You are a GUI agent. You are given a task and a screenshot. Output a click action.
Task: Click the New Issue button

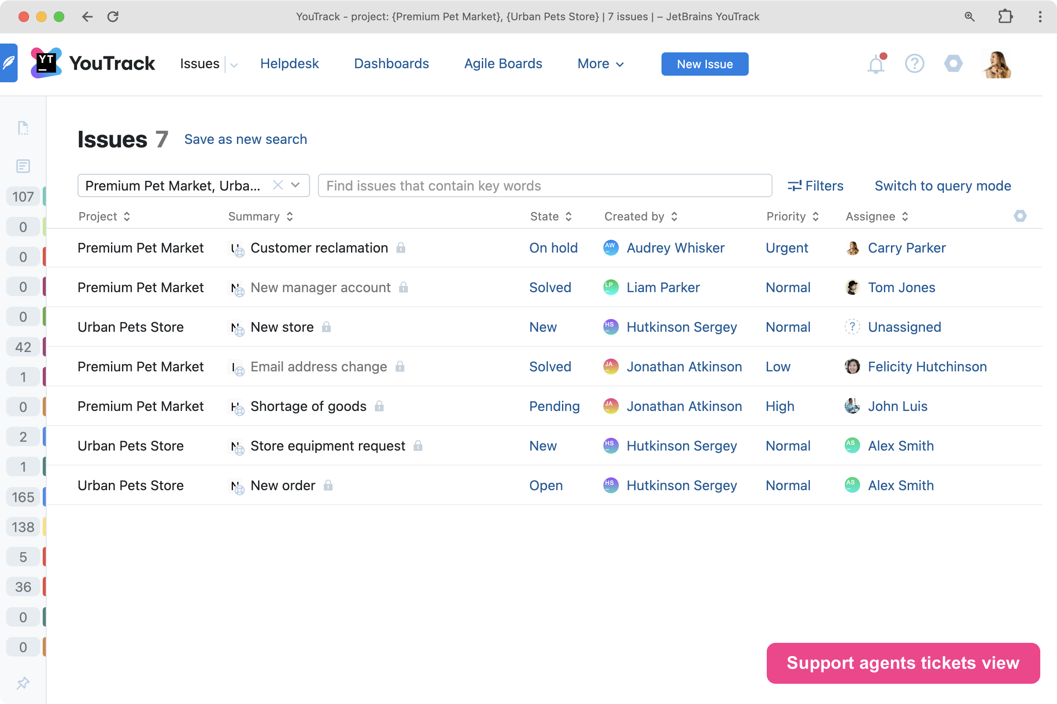point(704,64)
